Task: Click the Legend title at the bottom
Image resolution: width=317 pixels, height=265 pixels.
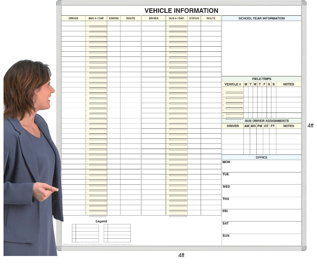Action: [x=101, y=221]
